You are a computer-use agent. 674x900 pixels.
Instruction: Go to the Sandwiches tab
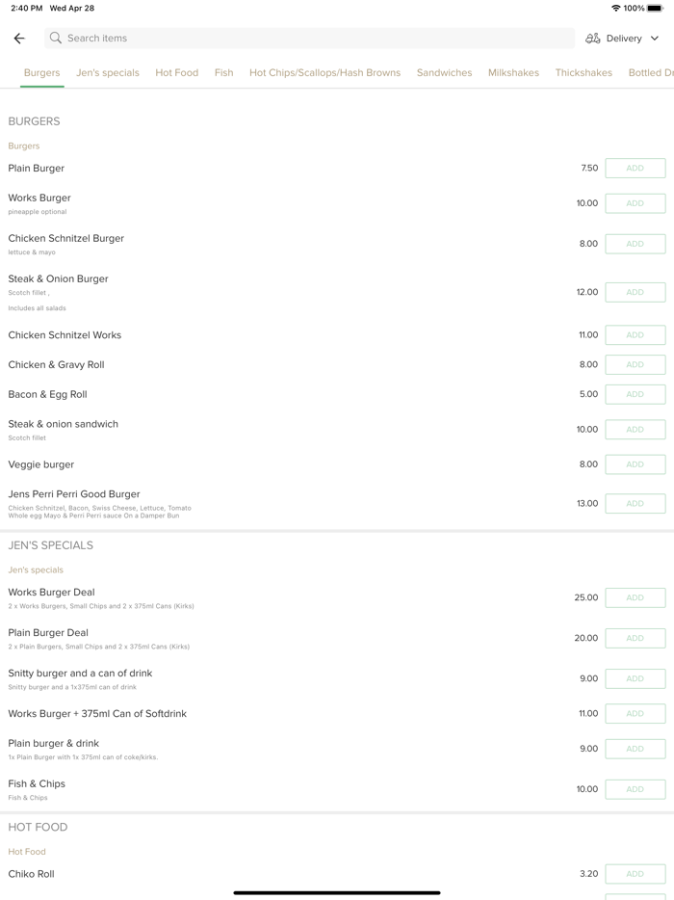click(444, 73)
